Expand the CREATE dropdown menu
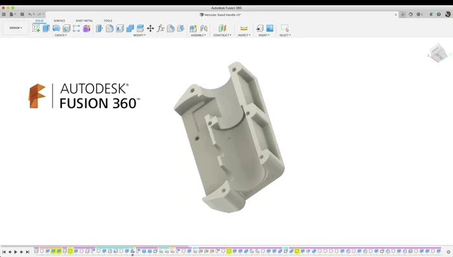Screen dimensions: 453x257 point(61,35)
